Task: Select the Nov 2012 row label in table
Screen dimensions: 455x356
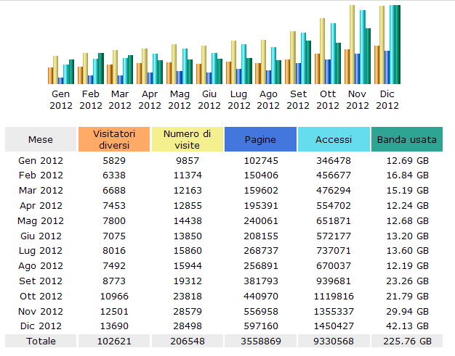Action: click(x=41, y=312)
